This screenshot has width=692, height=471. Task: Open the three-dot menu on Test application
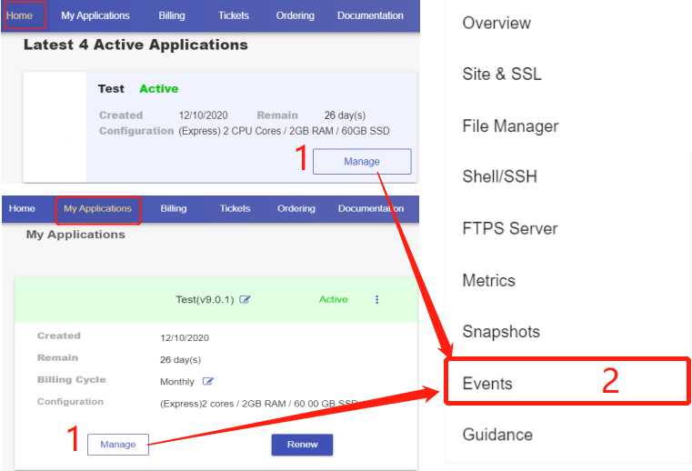click(377, 300)
